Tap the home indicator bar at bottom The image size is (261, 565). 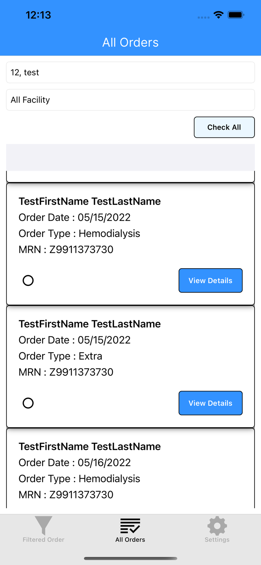click(130, 559)
